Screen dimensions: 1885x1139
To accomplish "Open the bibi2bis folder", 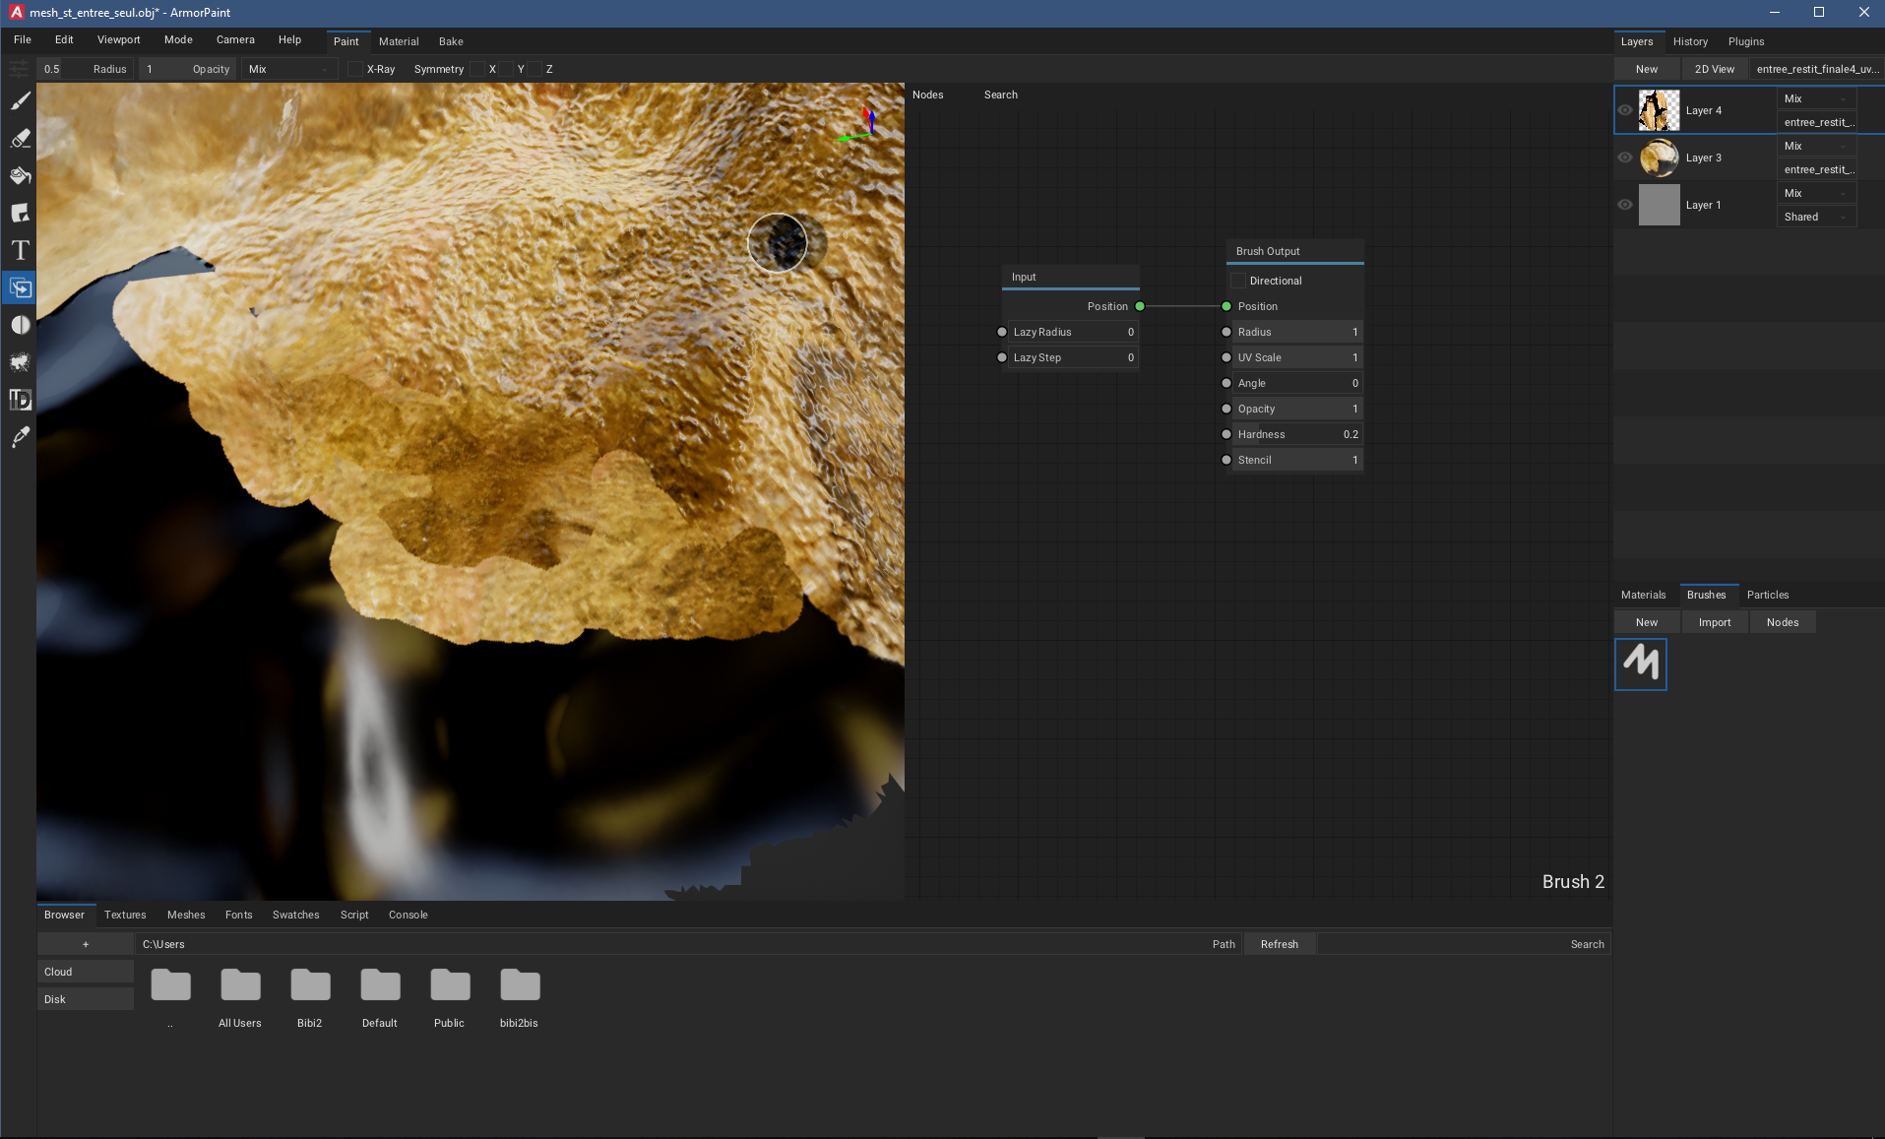I will (x=520, y=997).
